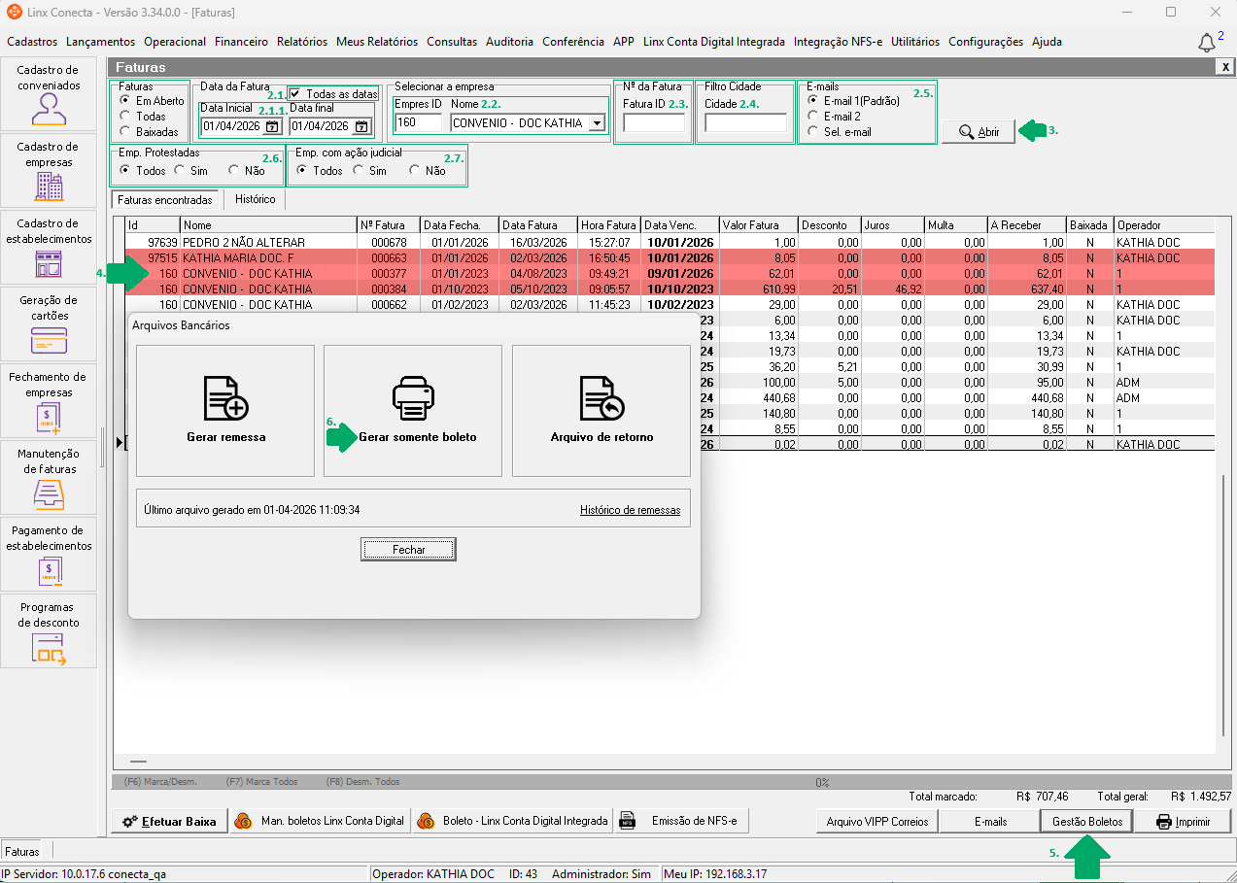The width and height of the screenshot is (1237, 883).
Task: Open Programas de desconto sidebar icon
Action: (x=49, y=648)
